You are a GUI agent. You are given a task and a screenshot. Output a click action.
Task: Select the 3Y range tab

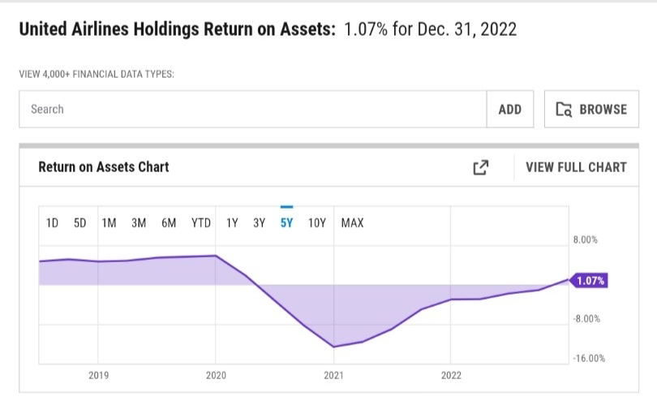(259, 223)
